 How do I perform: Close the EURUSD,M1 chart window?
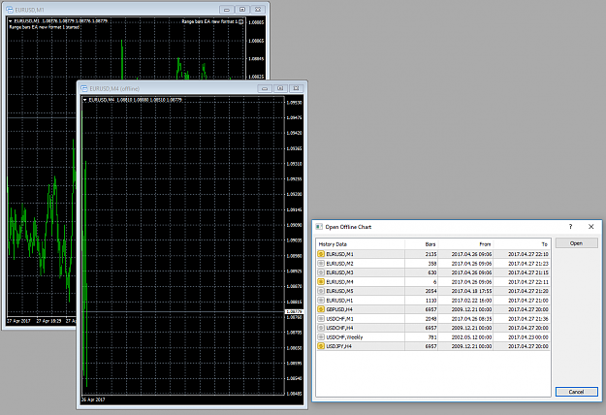(258, 10)
